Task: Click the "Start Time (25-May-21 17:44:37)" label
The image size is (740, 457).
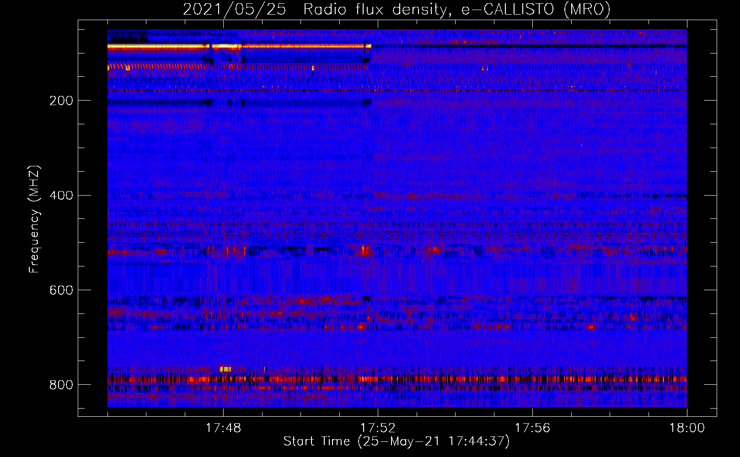Action: (x=397, y=441)
